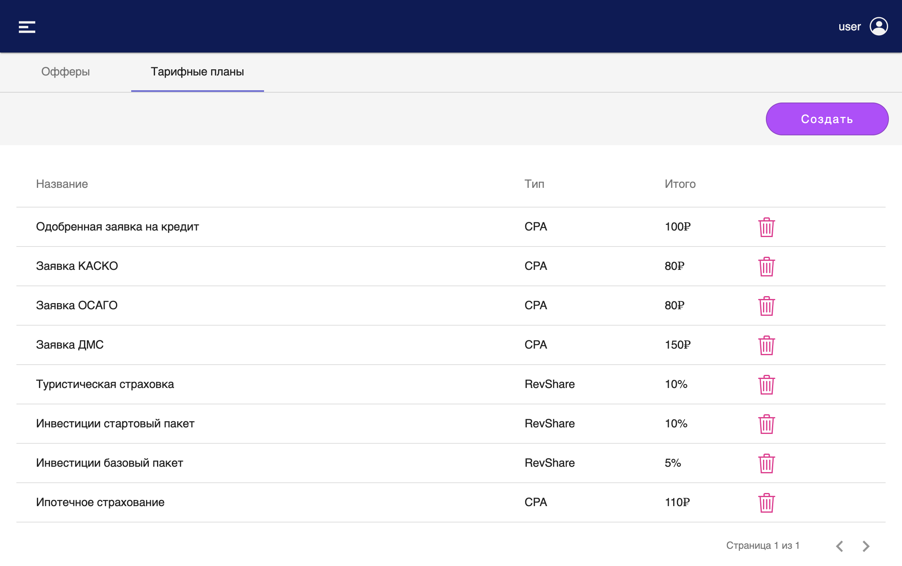Viewport: 902px width, 566px height.
Task: Open the Заявка КАСКО row
Action: 77,266
